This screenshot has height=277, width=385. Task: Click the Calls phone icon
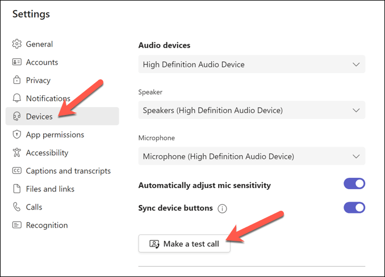coord(16,207)
